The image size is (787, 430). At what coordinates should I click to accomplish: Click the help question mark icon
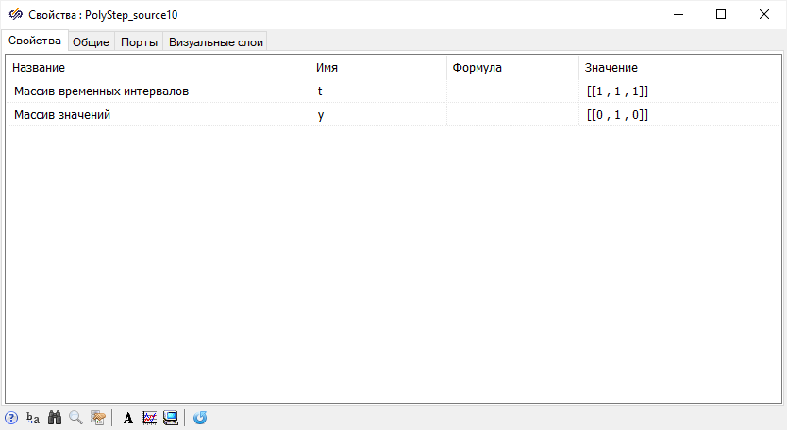pos(11,418)
